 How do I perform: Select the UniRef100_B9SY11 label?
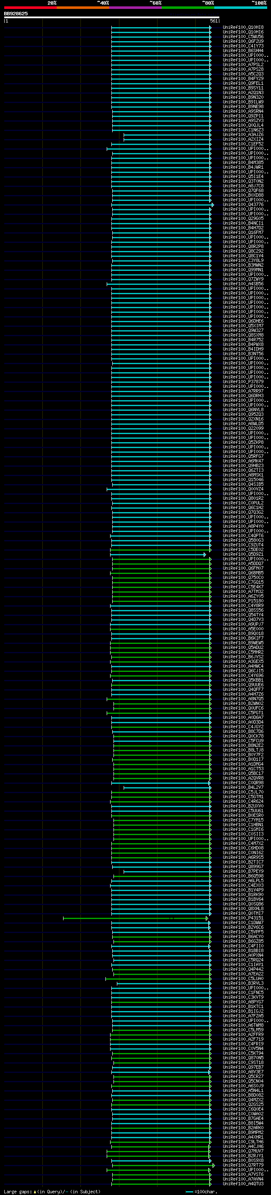click(243, 88)
